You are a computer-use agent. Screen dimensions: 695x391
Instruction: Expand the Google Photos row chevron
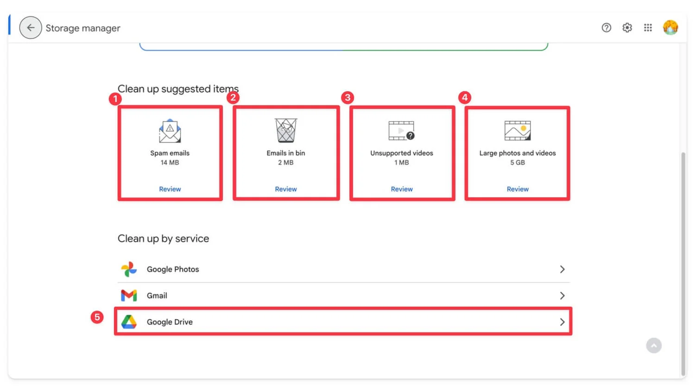click(562, 269)
